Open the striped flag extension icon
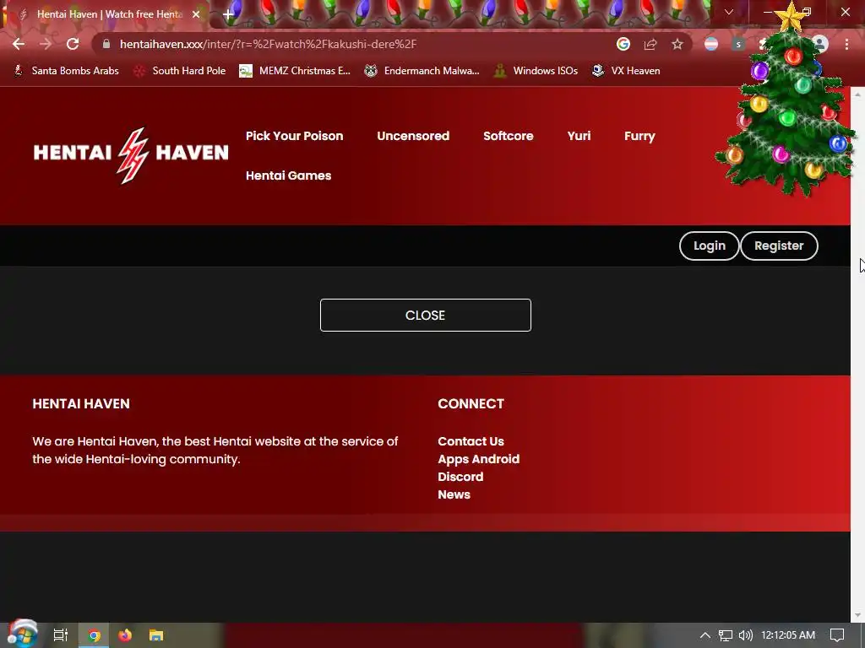The width and height of the screenshot is (865, 648). (x=711, y=44)
